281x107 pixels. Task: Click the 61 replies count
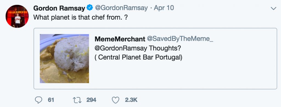point(51,100)
